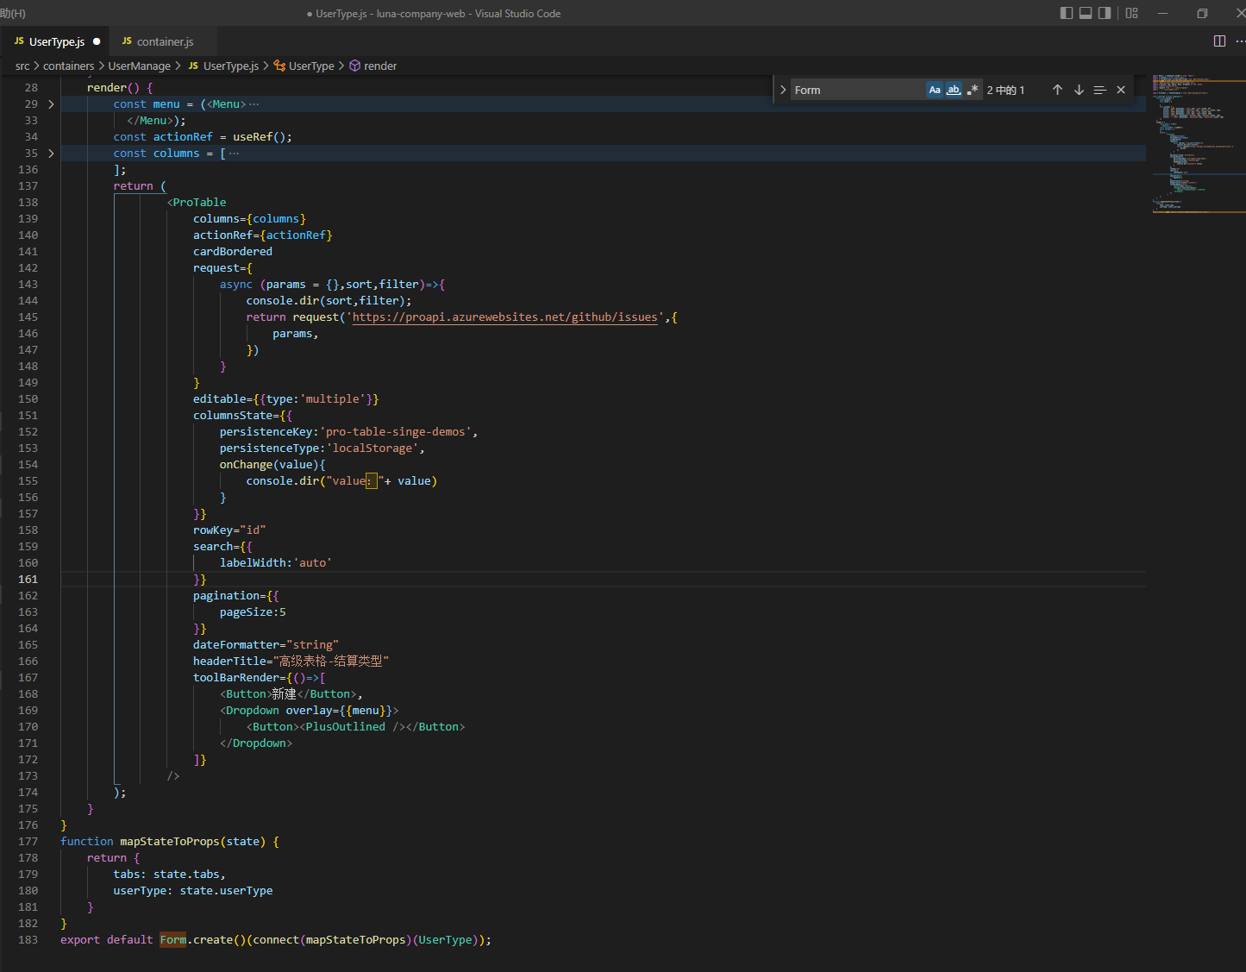Go to previous find match arrow
The image size is (1246, 972).
(1057, 90)
